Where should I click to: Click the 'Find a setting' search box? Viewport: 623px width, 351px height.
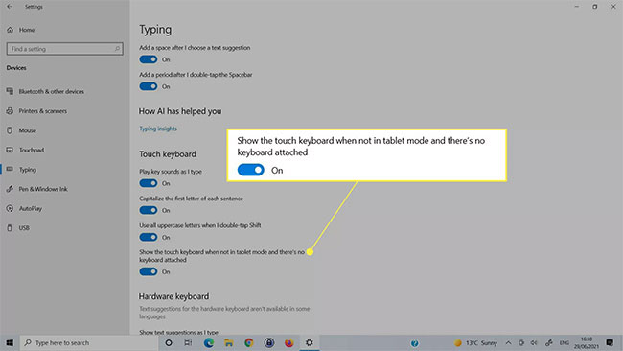[65, 49]
